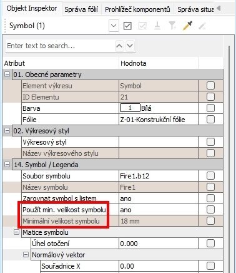Select the Element výkresu attribute label
Viewport: 236px width, 273px height.
point(47,86)
